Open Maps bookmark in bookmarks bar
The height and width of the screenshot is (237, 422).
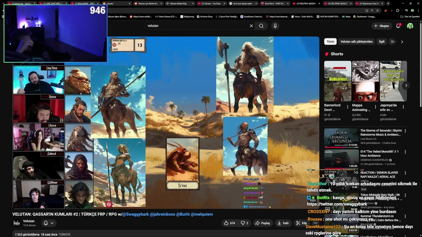tap(346, 16)
